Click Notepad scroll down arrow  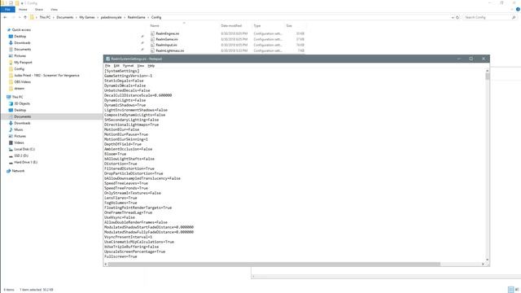click(488, 260)
